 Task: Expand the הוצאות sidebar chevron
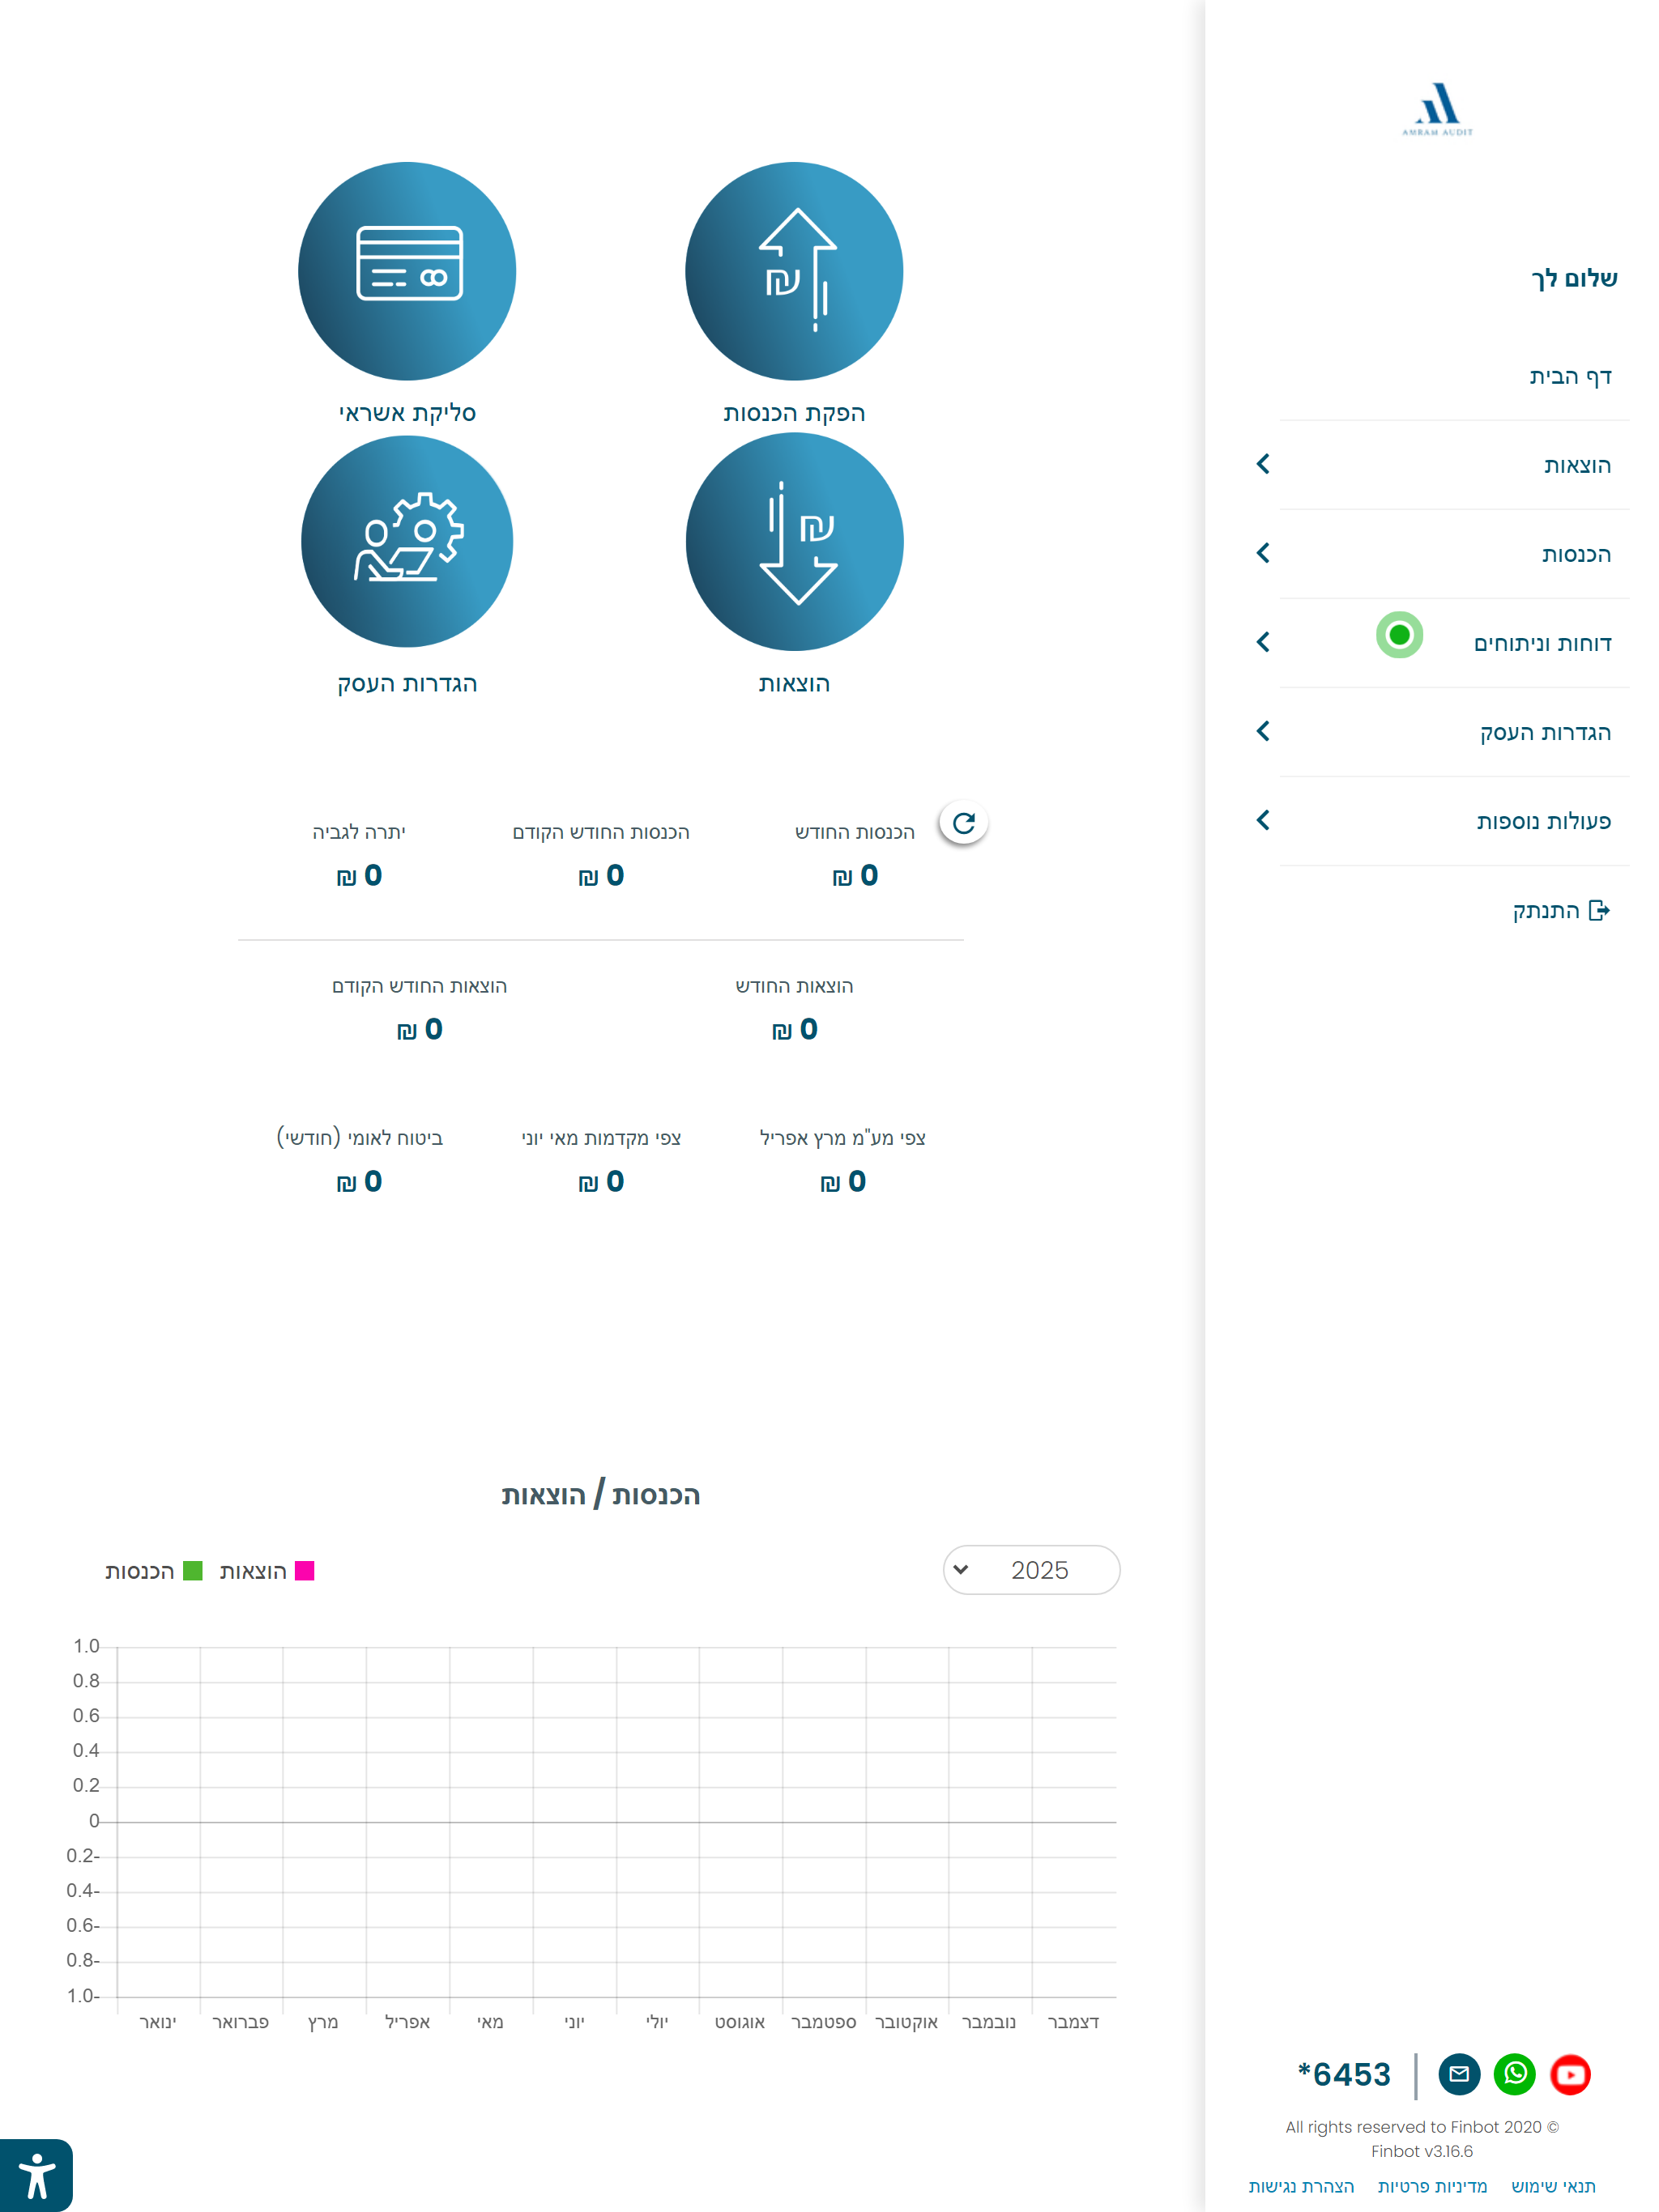1264,464
